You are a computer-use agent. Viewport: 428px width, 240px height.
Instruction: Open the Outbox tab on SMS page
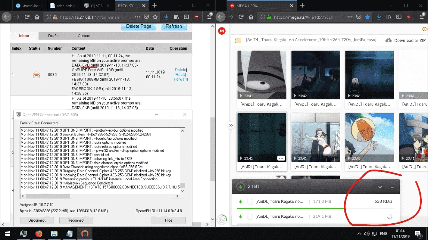(84, 36)
